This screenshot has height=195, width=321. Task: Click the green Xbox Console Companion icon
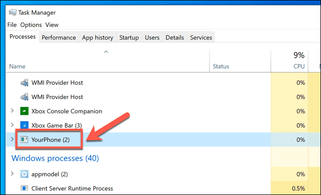pyautogui.click(x=25, y=111)
